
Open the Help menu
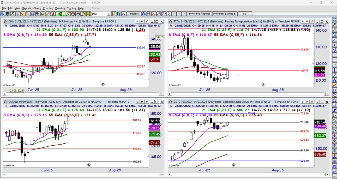click(81, 8)
